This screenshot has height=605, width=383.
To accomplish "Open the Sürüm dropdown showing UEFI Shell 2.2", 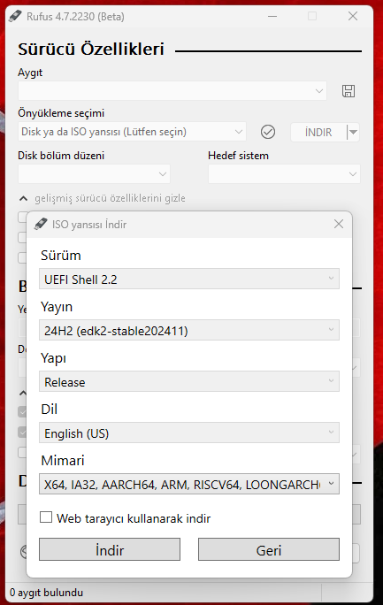I will coord(189,279).
